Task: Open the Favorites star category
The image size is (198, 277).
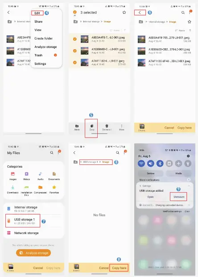Action: point(54,187)
